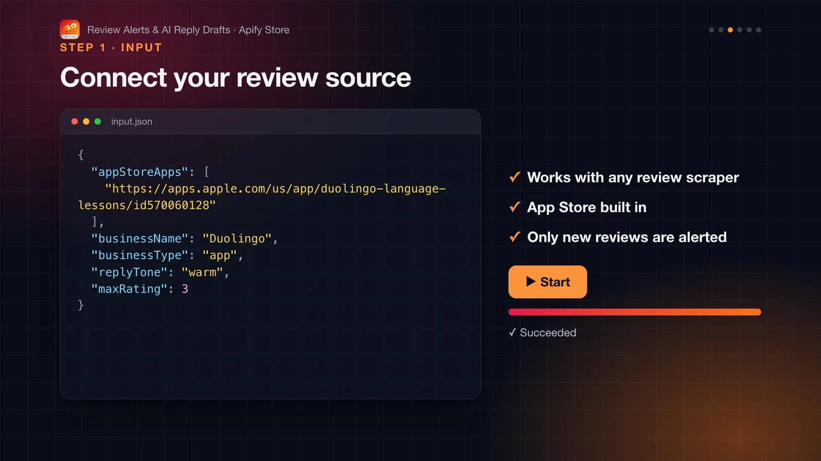Jump to the first slide indicator dot
This screenshot has width=821, height=461.
tap(711, 30)
